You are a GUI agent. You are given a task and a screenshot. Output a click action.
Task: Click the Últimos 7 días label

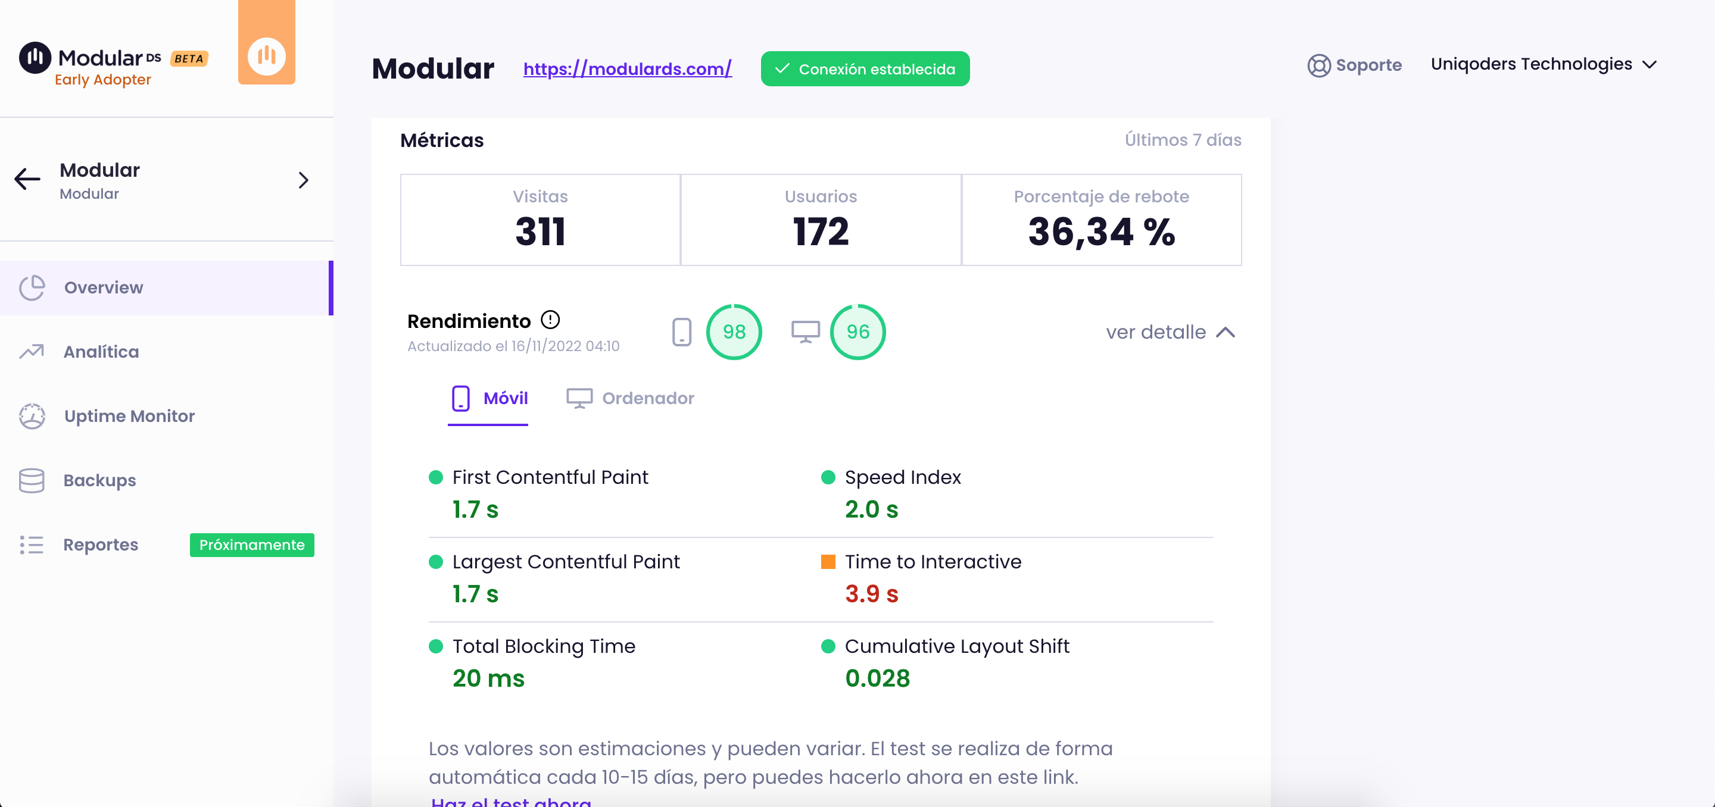click(1183, 140)
